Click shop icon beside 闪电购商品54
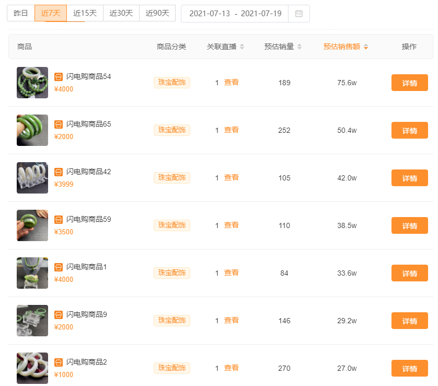Image resolution: width=438 pixels, height=386 pixels. [x=59, y=76]
